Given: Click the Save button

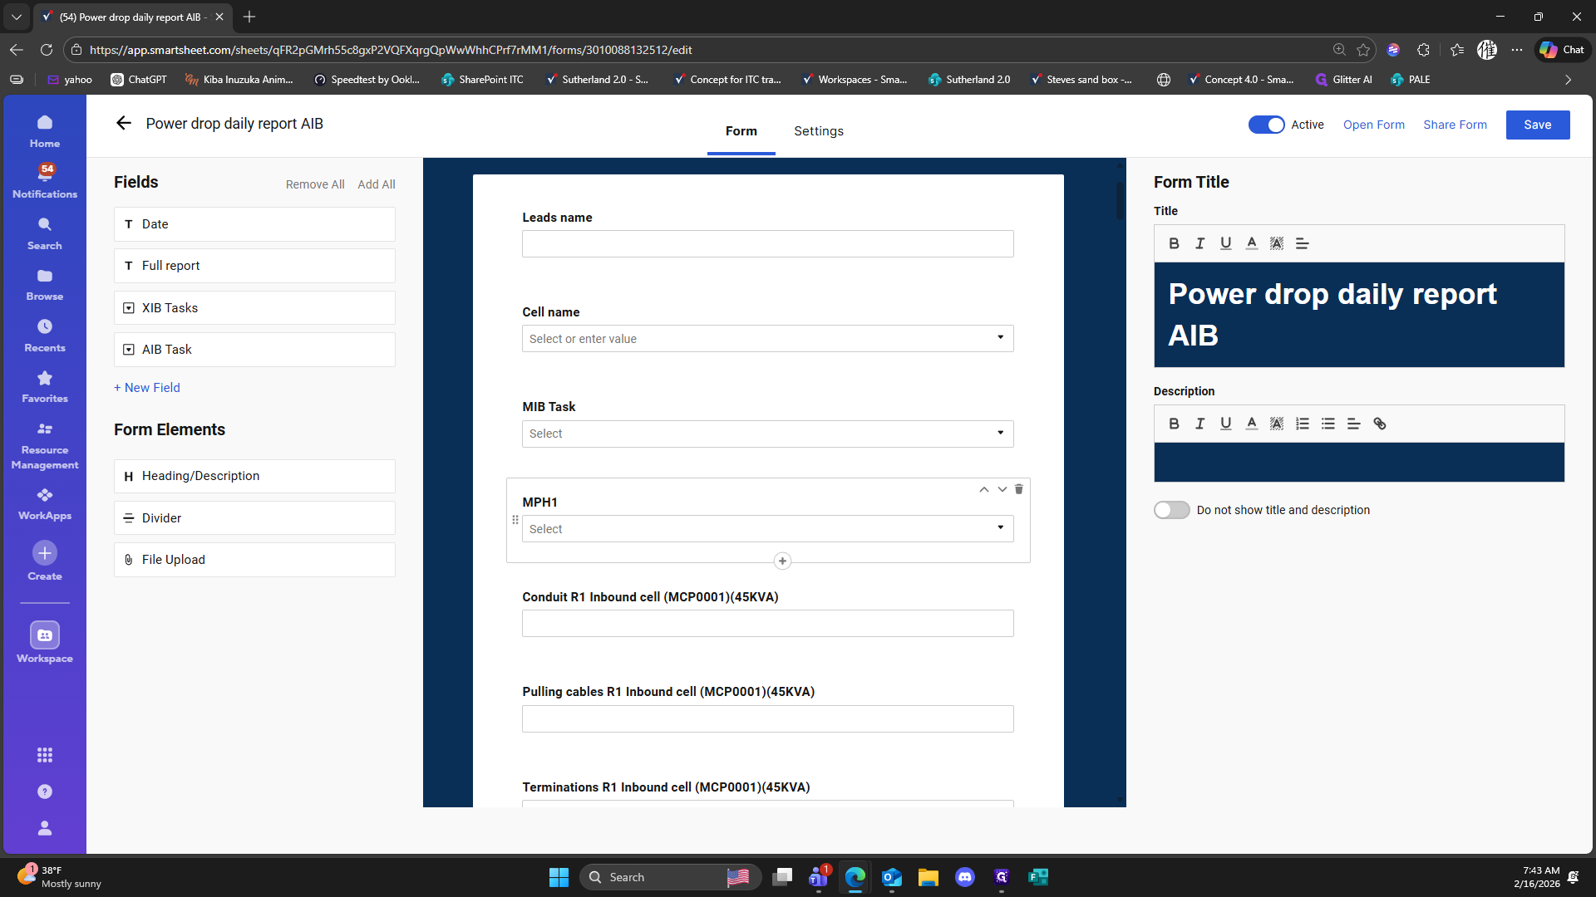Looking at the screenshot, I should [x=1537, y=125].
